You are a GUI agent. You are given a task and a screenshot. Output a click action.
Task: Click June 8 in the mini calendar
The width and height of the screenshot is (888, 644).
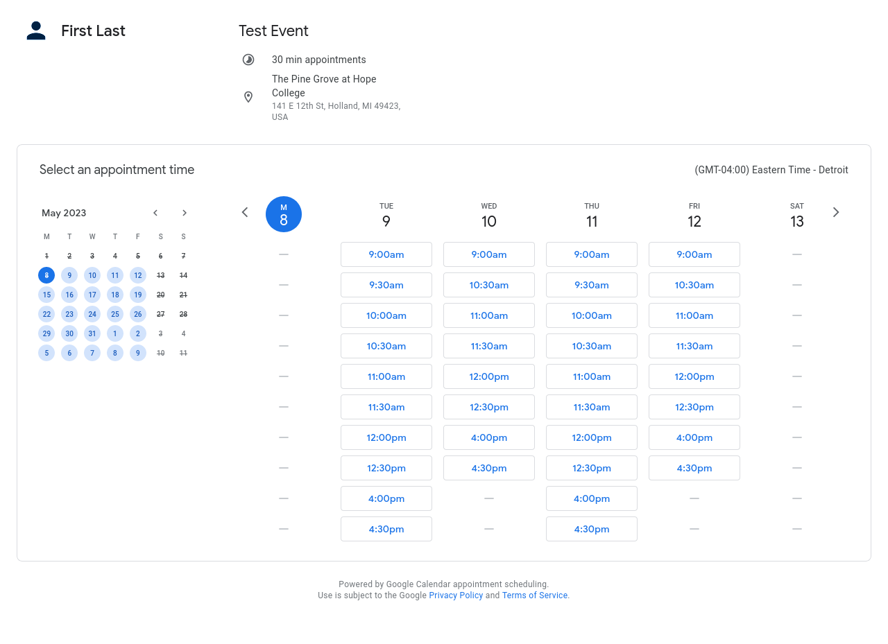115,353
